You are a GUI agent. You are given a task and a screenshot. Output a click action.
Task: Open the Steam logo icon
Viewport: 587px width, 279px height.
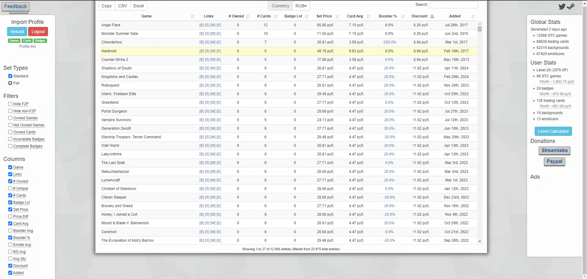coord(570,6)
